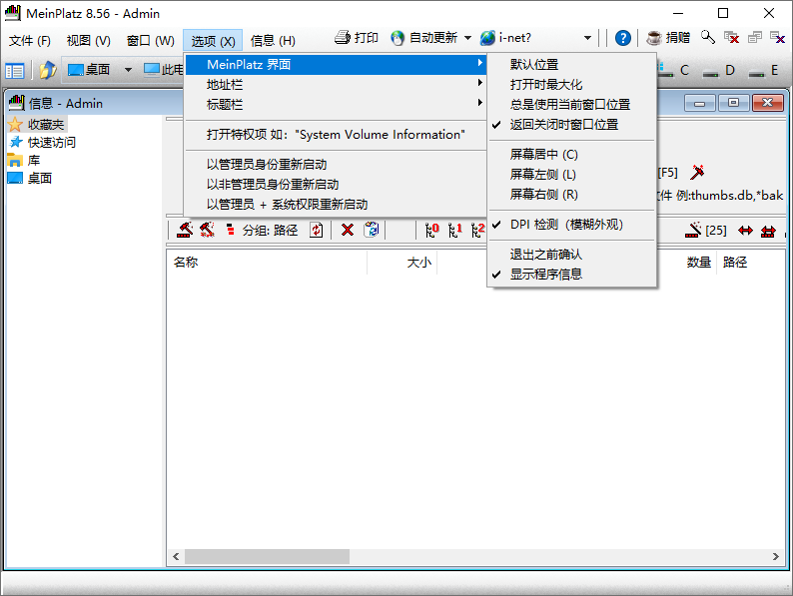
Task: Choose 屏幕居中 (C) position
Action: [572, 154]
